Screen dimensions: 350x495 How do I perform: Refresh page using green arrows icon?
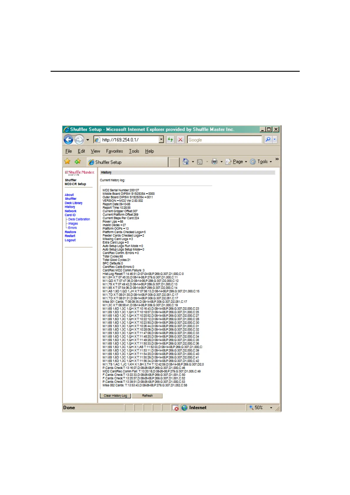tap(170, 140)
